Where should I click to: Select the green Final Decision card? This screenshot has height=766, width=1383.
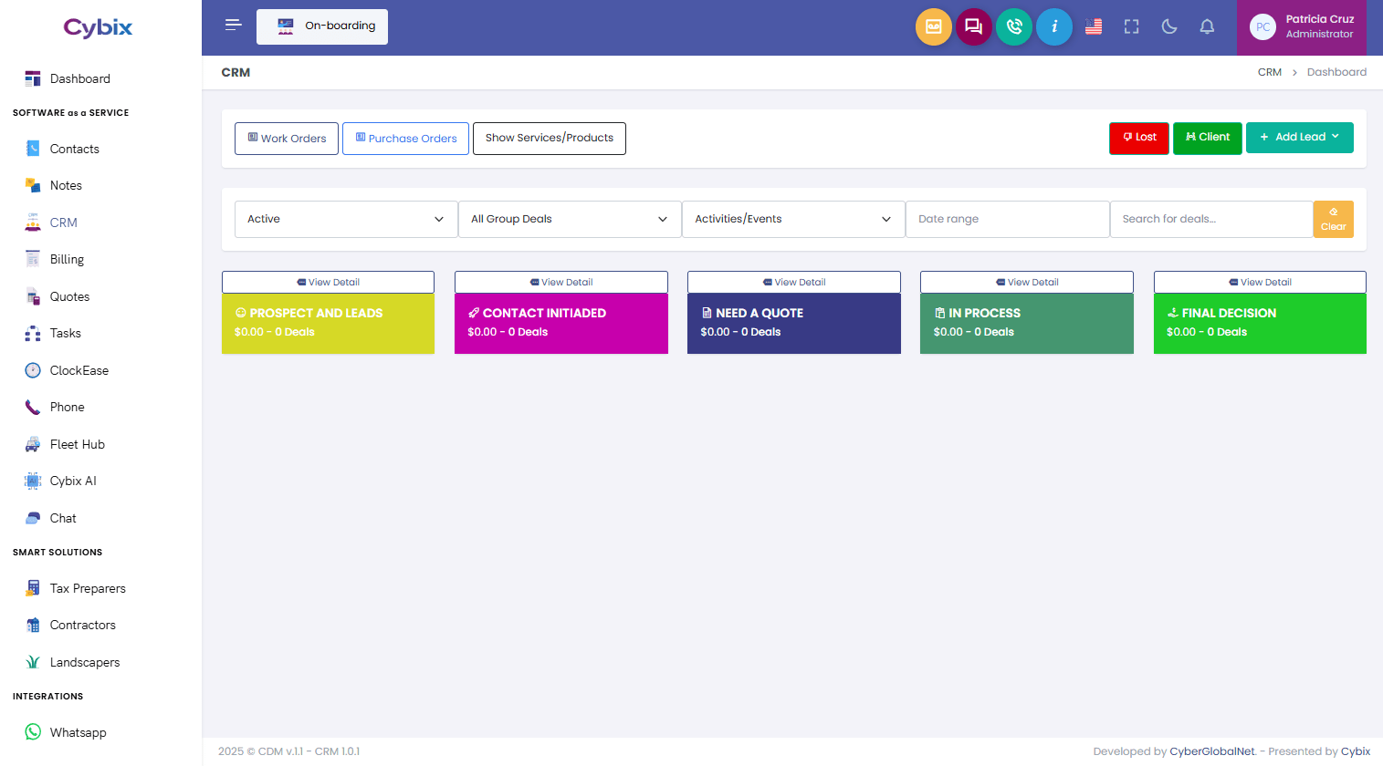[x=1260, y=324]
